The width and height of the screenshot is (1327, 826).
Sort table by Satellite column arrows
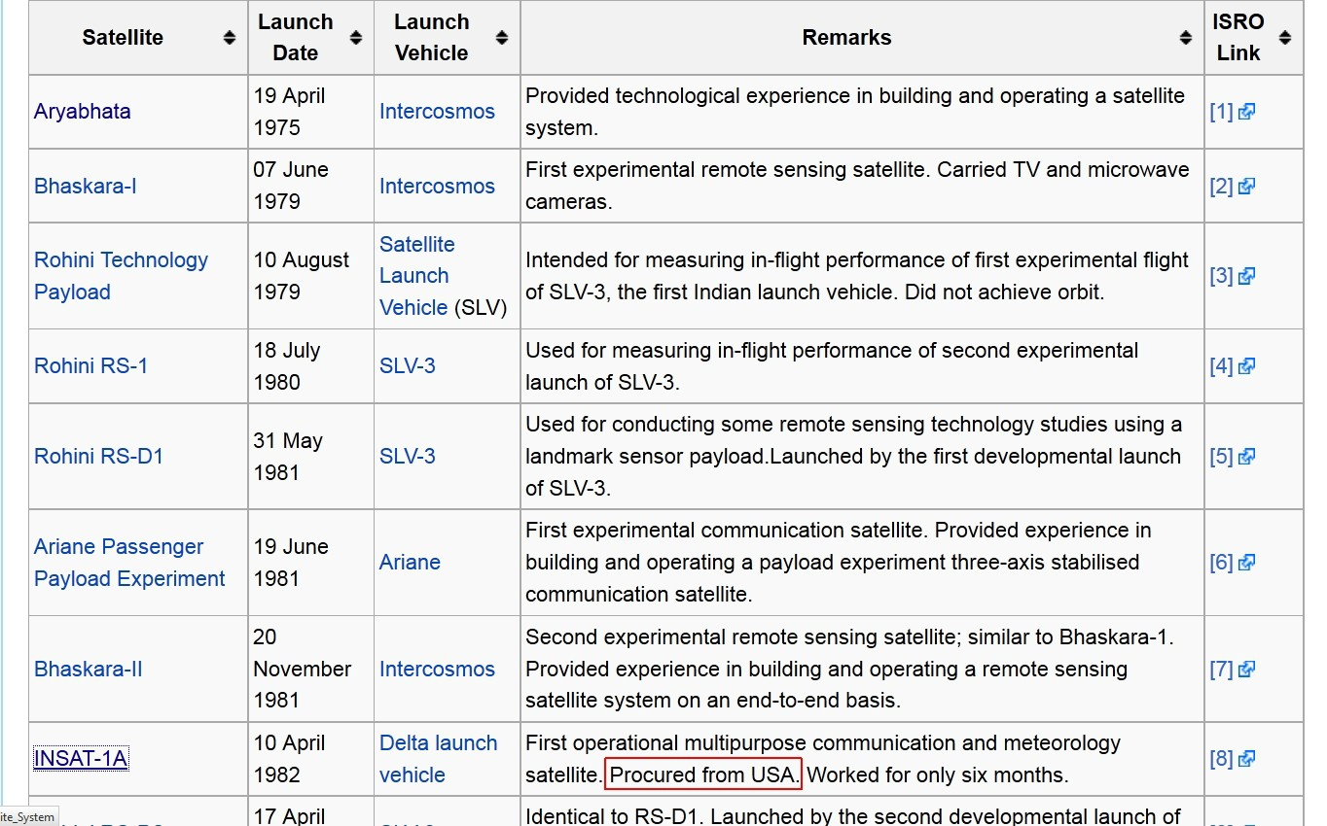[229, 38]
